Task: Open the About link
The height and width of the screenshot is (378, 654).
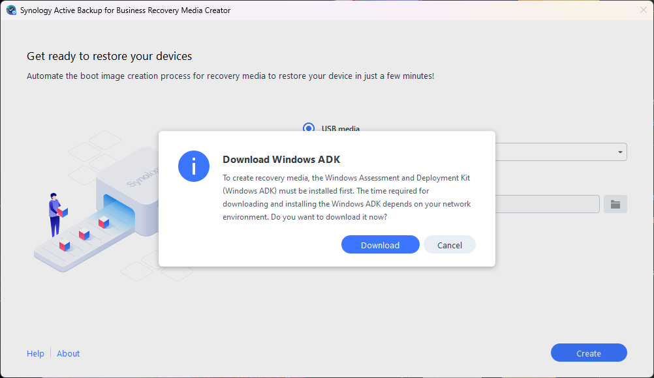Action: tap(68, 353)
